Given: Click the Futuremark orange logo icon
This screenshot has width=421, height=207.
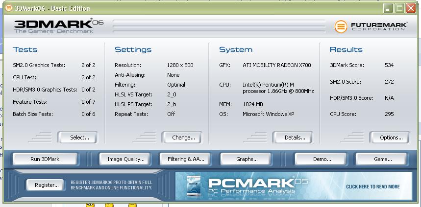Looking at the screenshot, I should [341, 27].
